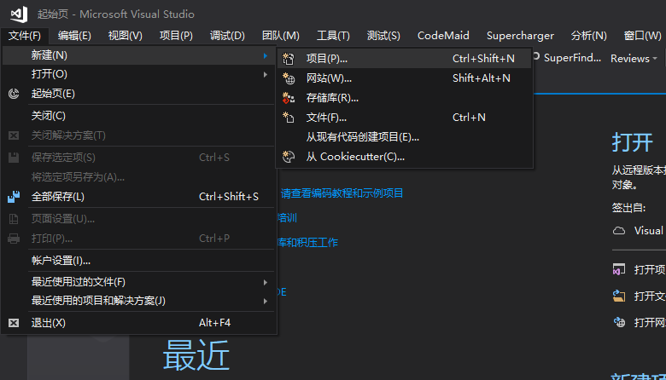Open the 分析(N) menu
The width and height of the screenshot is (666, 380).
[588, 36]
